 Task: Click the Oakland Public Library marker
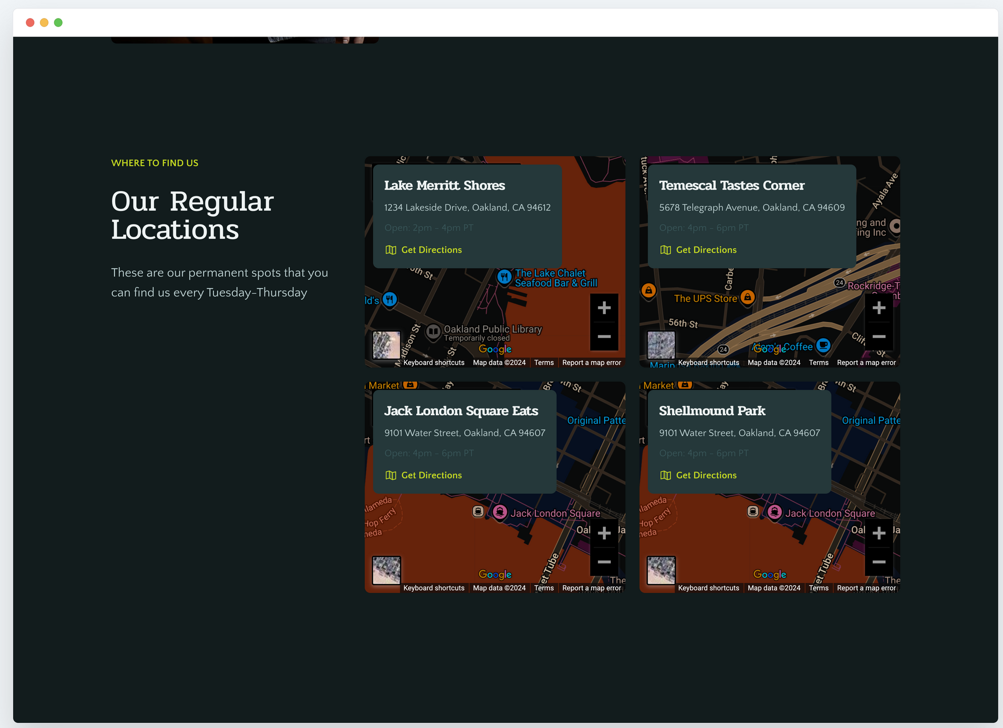click(433, 332)
